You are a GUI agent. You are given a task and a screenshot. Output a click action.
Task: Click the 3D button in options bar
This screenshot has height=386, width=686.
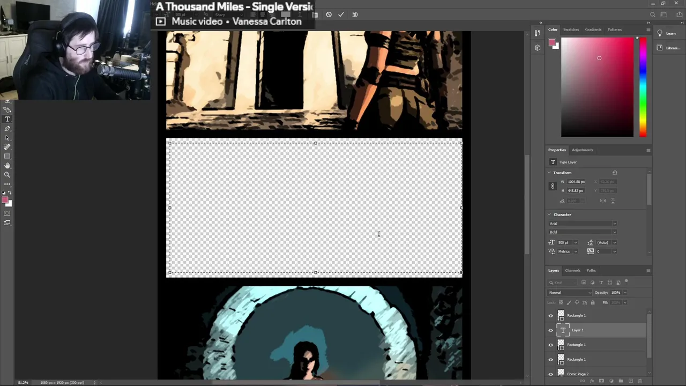click(x=355, y=14)
